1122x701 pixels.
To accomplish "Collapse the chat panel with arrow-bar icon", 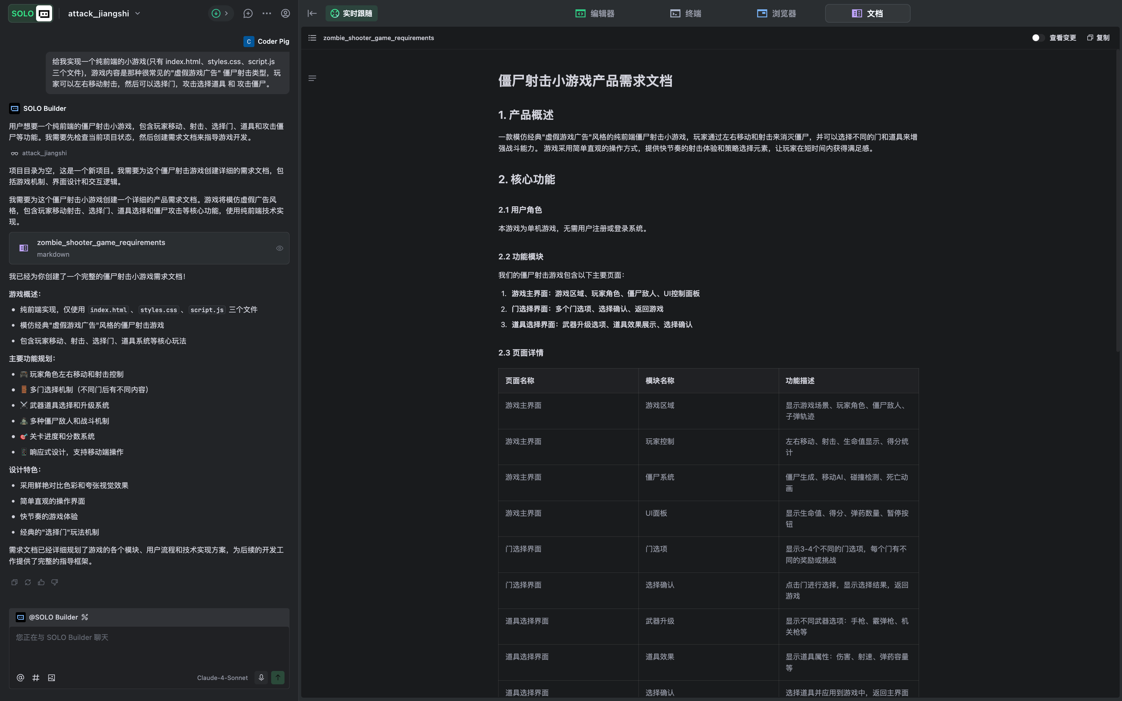I will point(312,13).
